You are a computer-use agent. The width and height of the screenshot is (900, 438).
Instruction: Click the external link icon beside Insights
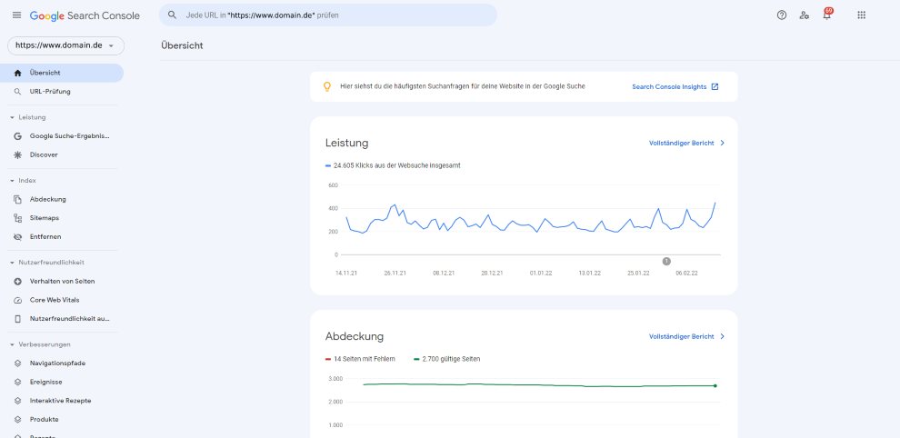(715, 86)
